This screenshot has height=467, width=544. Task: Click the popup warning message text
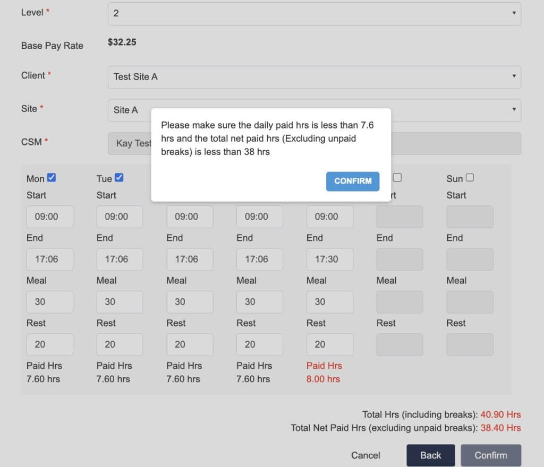coord(267,139)
